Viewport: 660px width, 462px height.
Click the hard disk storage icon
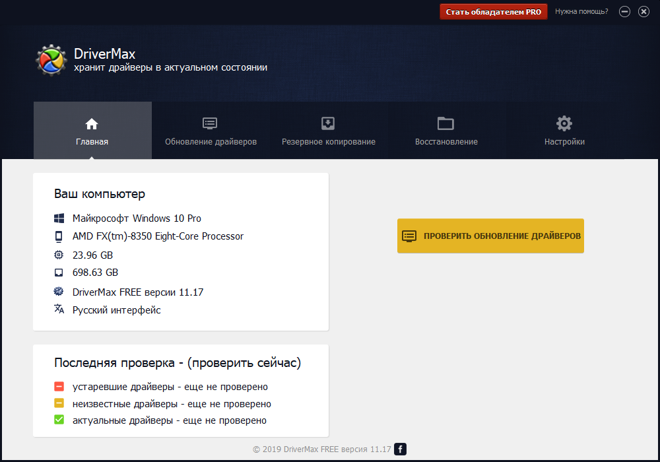(x=59, y=273)
